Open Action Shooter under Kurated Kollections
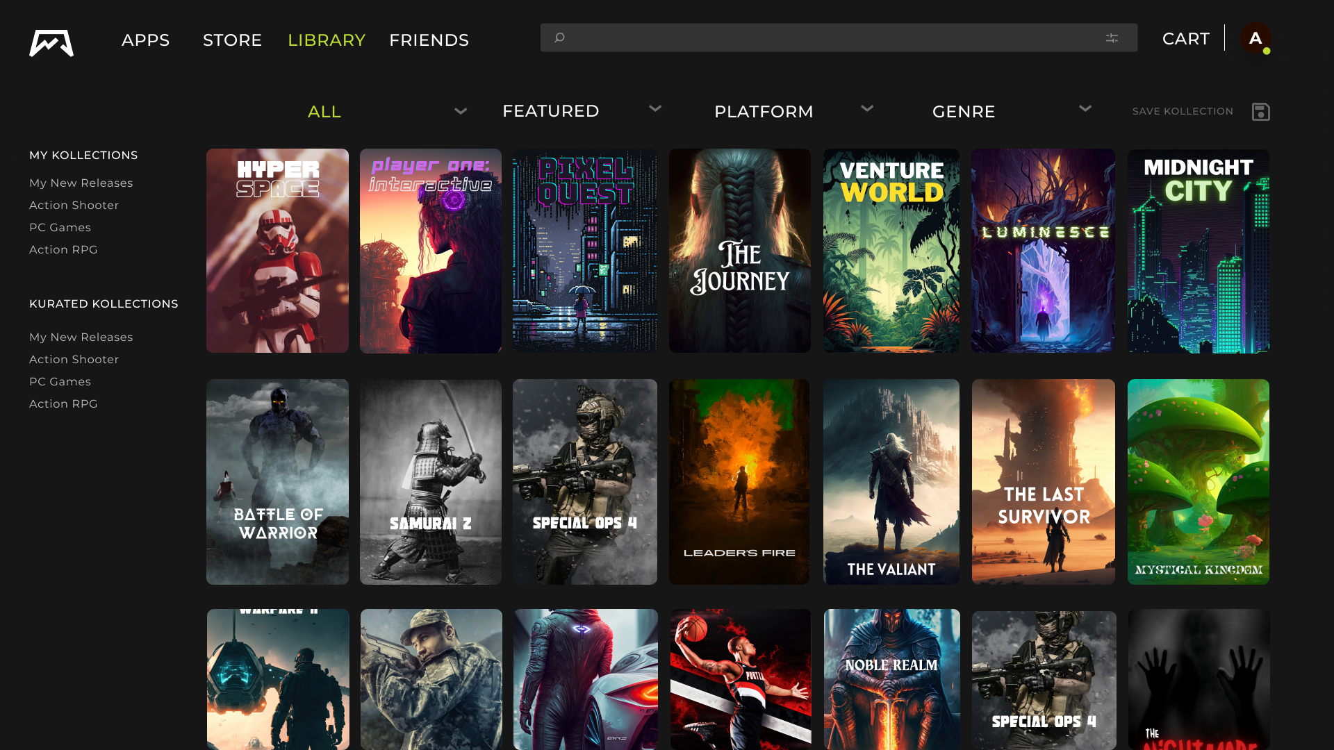1334x750 pixels. (x=74, y=360)
